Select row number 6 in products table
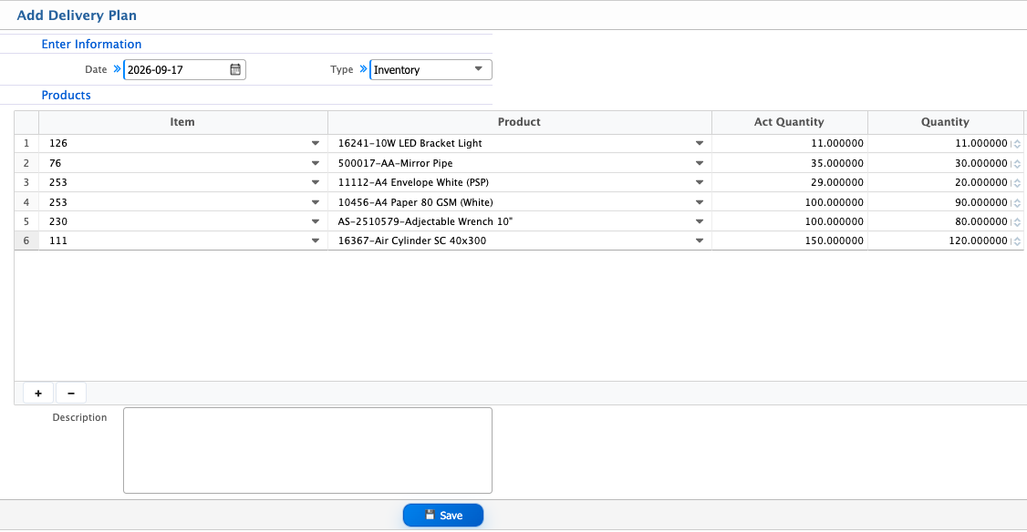The width and height of the screenshot is (1027, 532). click(26, 240)
